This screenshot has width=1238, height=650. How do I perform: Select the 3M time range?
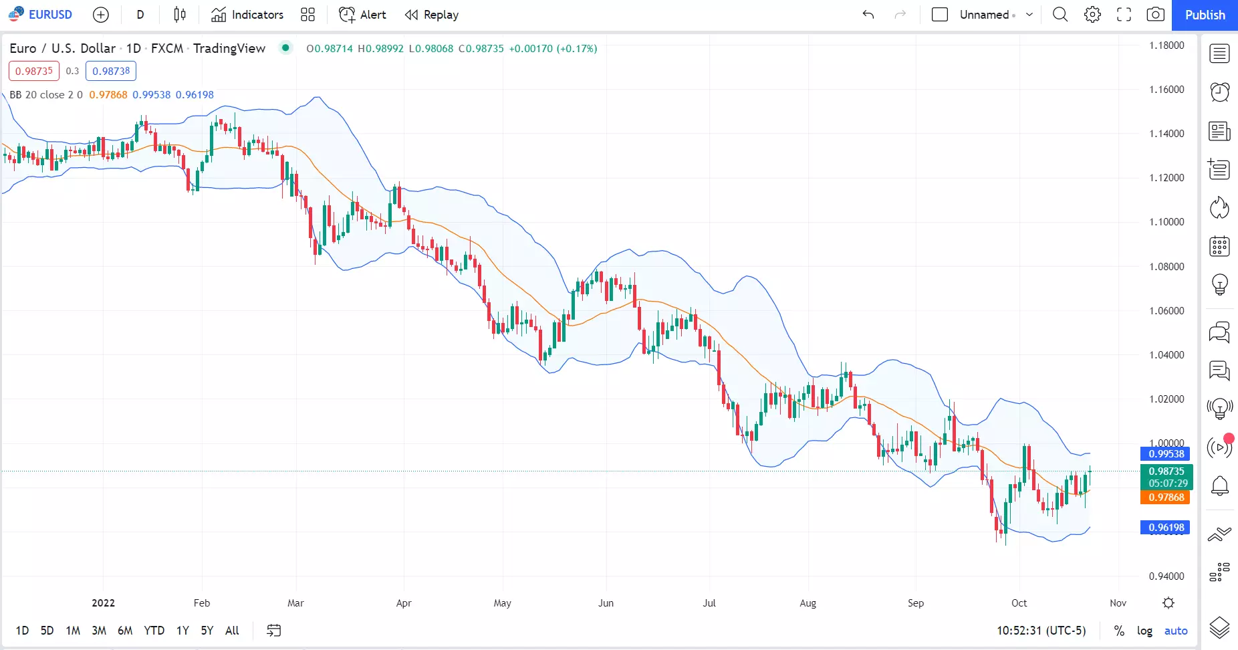99,631
